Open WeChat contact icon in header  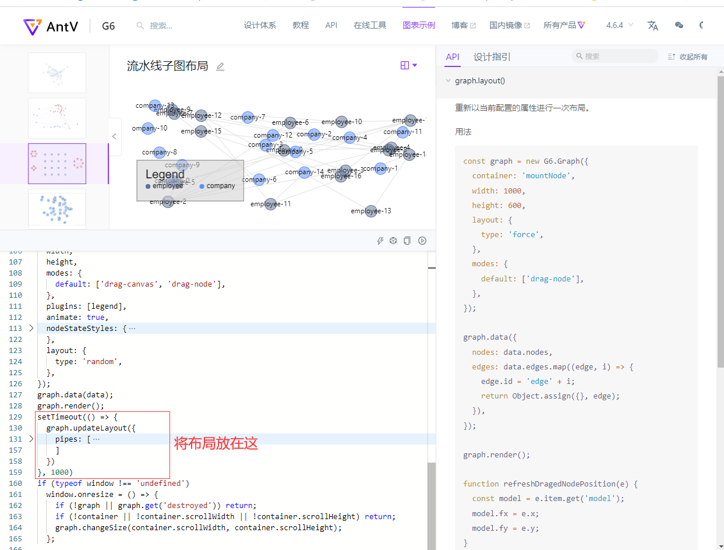click(679, 26)
